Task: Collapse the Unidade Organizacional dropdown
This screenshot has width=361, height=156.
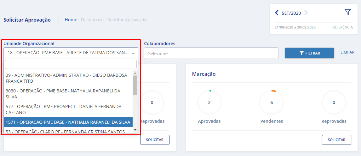Action: pos(133,53)
